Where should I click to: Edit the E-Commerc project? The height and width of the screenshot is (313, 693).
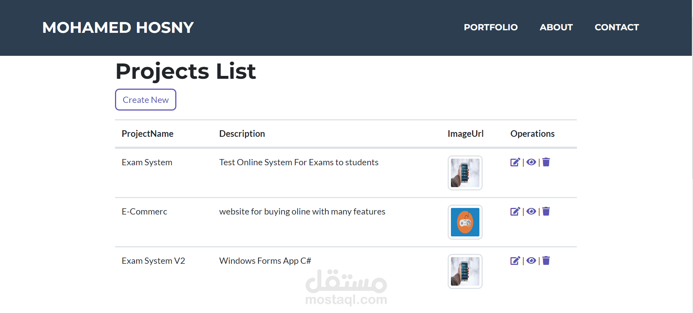[x=515, y=212]
